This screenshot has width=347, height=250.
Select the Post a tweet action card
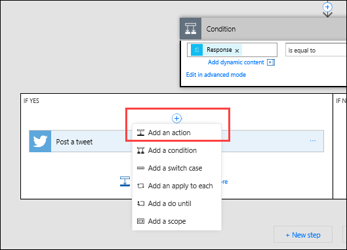click(176, 141)
